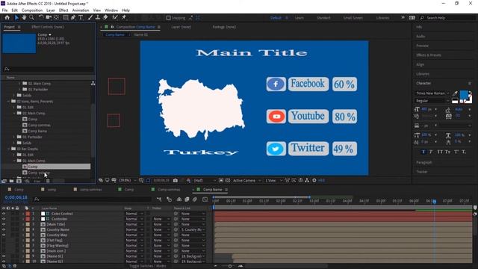Click the Composition mini-flowchart icon in timeline

tap(159, 200)
